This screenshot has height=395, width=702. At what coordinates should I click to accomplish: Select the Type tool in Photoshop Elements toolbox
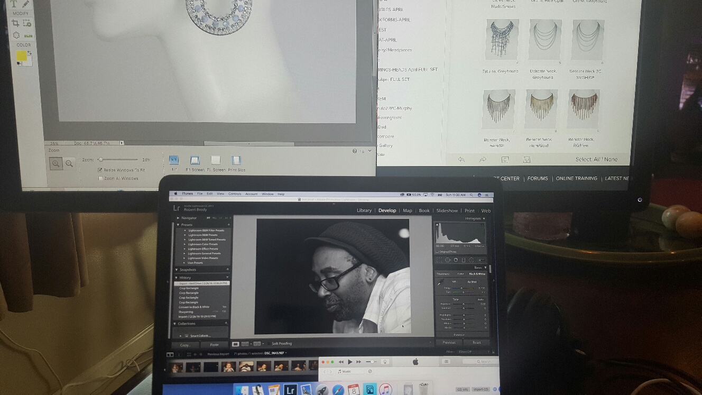(14, 4)
